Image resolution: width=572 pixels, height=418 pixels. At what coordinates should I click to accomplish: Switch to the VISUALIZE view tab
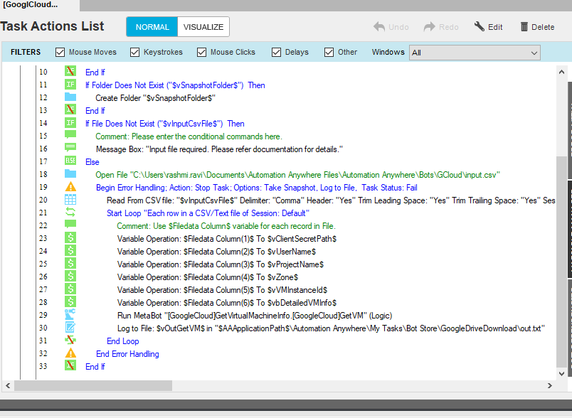pos(203,27)
